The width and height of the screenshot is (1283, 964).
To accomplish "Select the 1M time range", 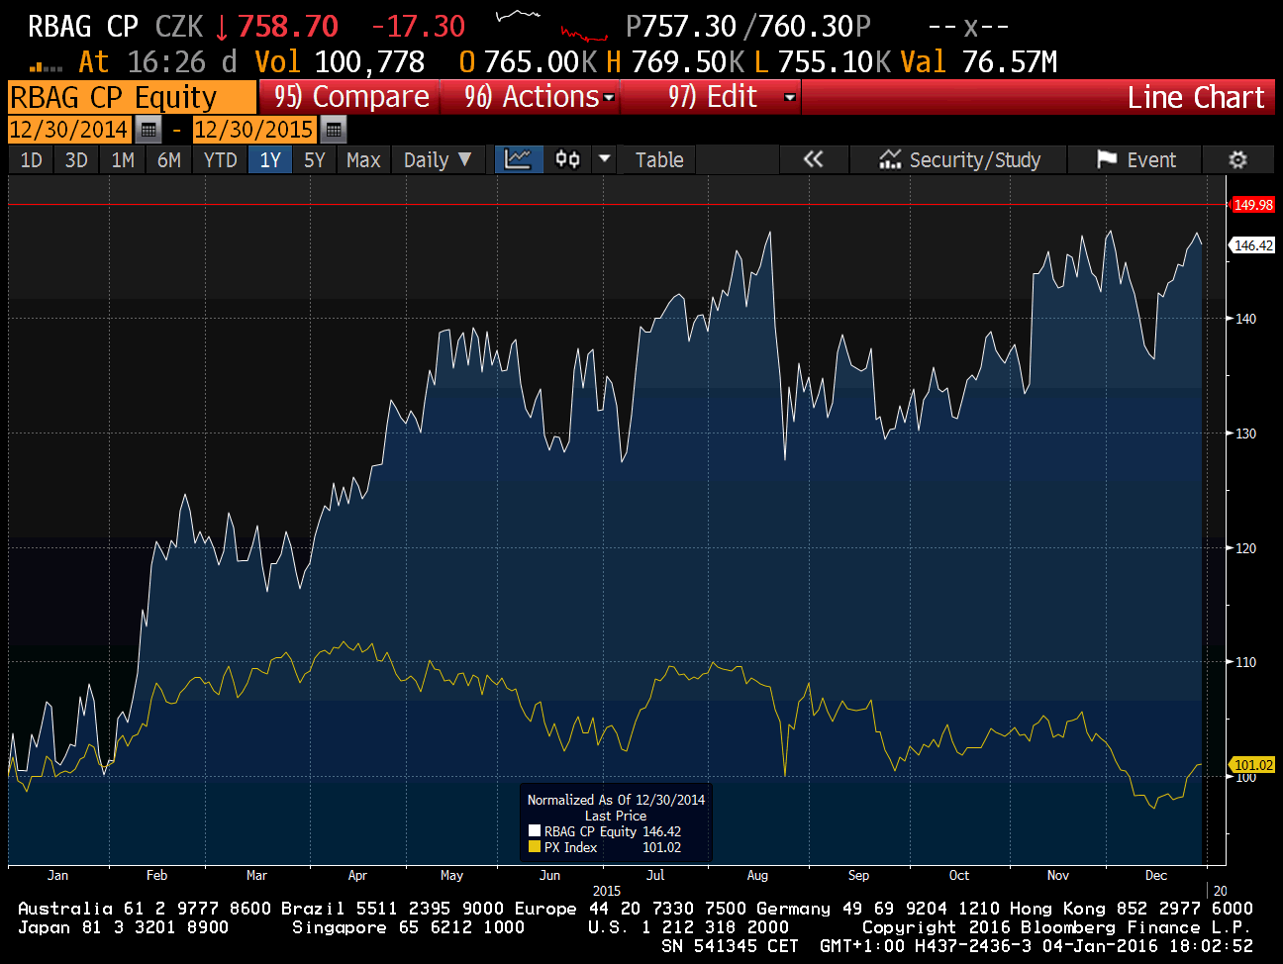I will tap(123, 159).
